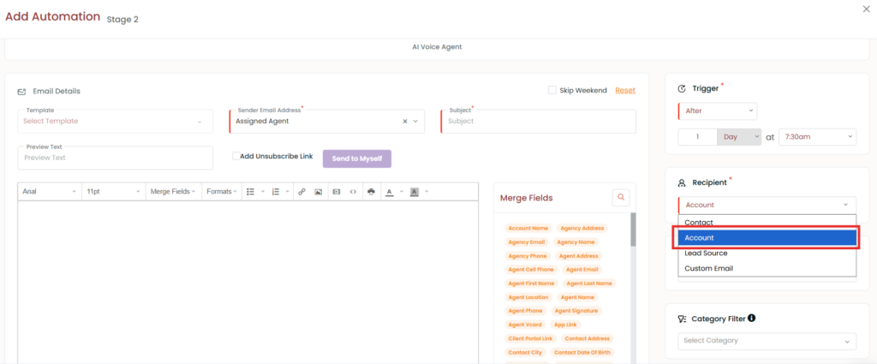
Task: Open the Select Template dropdown
Action: [116, 122]
